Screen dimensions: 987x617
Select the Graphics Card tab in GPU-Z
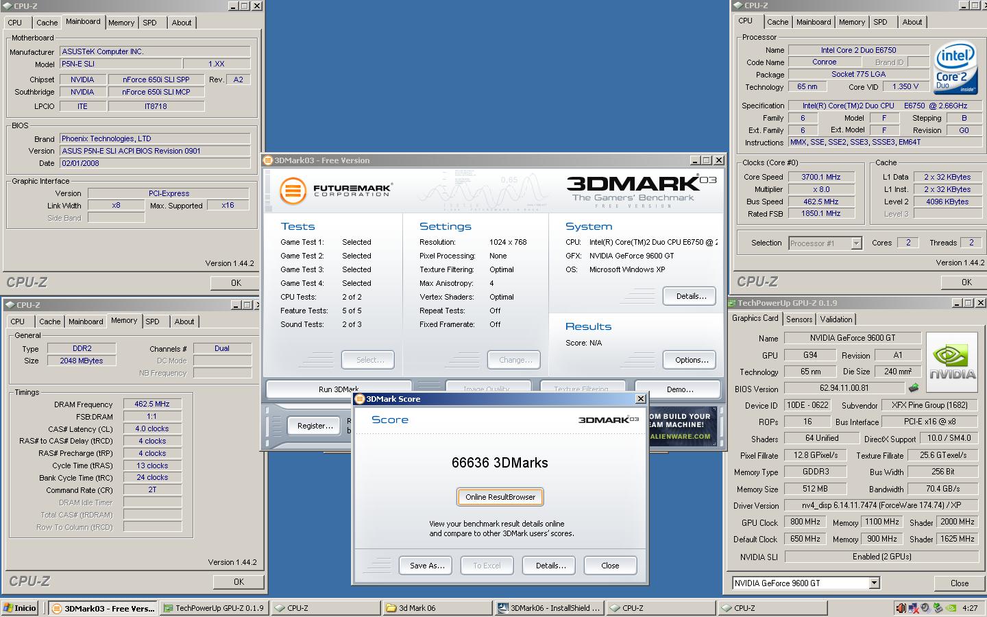click(x=755, y=318)
